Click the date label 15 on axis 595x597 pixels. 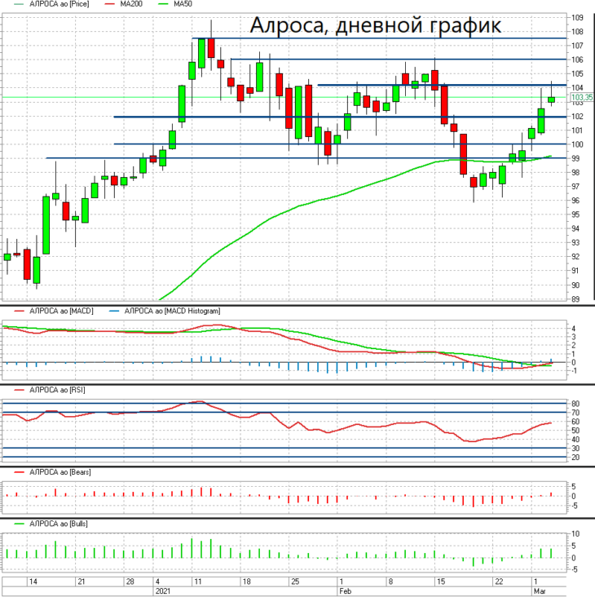click(441, 582)
